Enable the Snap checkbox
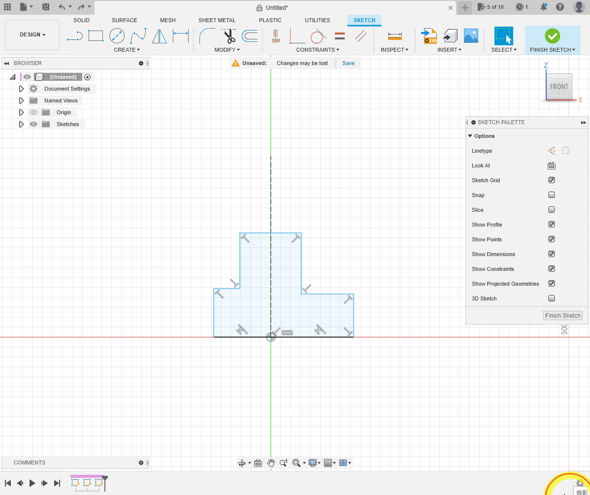Viewport: 590px width, 495px height. click(552, 195)
